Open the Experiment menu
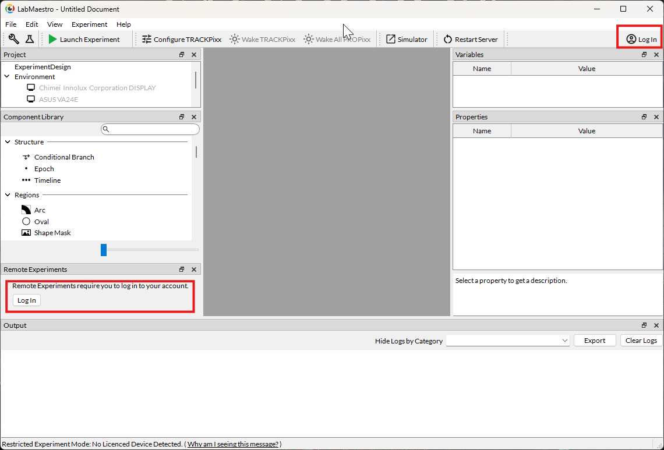Viewport: 664px width, 450px height. tap(89, 24)
